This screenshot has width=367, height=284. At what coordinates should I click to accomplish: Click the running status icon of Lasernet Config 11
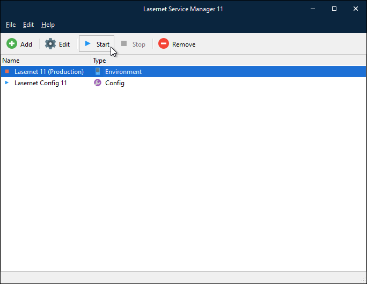pyautogui.click(x=7, y=83)
